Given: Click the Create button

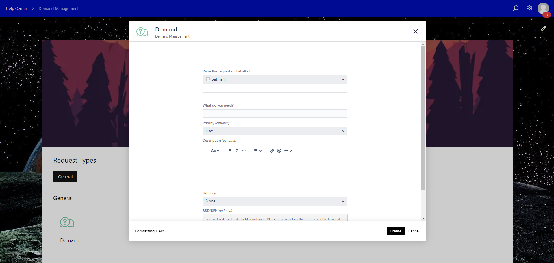Looking at the screenshot, I should 395,231.
